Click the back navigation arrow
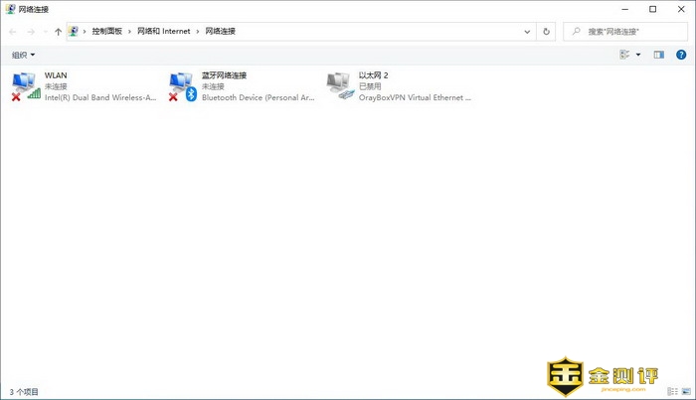The image size is (696, 400). click(13, 32)
